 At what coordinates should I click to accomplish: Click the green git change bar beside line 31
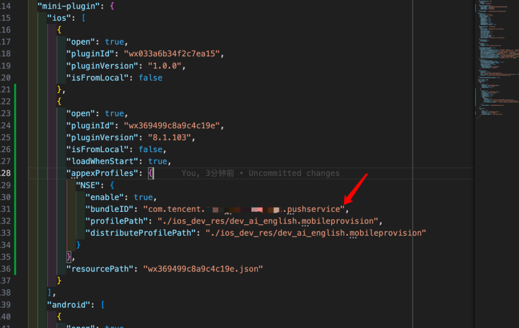coord(15,209)
